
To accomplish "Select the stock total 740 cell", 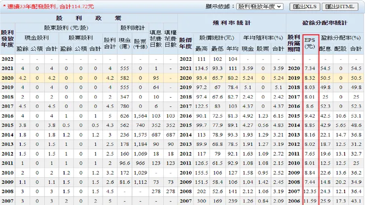I will [x=140, y=125].
